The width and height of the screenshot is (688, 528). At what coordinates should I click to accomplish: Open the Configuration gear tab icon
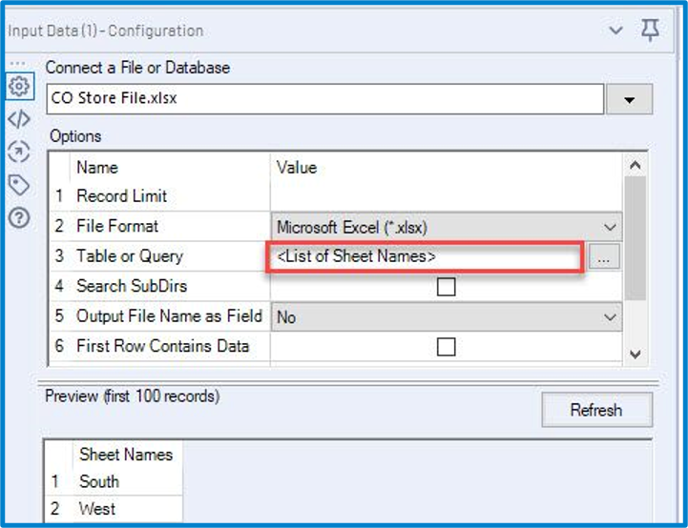click(x=19, y=87)
